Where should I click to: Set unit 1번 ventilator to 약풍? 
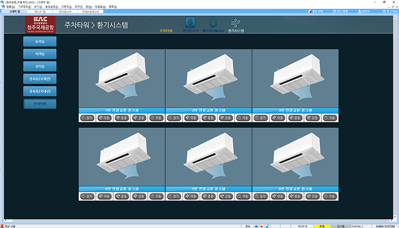pyautogui.click(x=104, y=118)
